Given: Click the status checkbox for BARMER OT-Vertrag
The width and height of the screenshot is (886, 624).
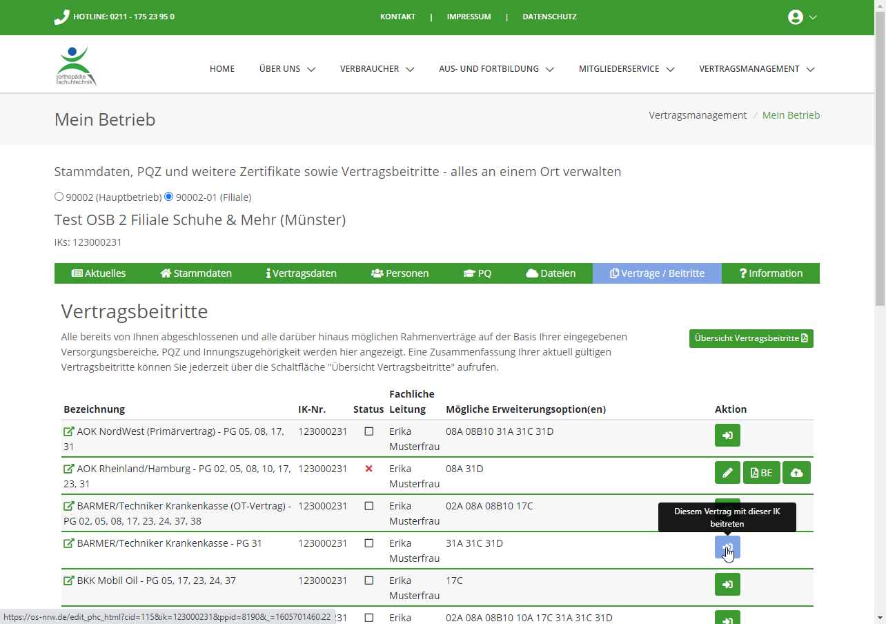Looking at the screenshot, I should point(368,506).
